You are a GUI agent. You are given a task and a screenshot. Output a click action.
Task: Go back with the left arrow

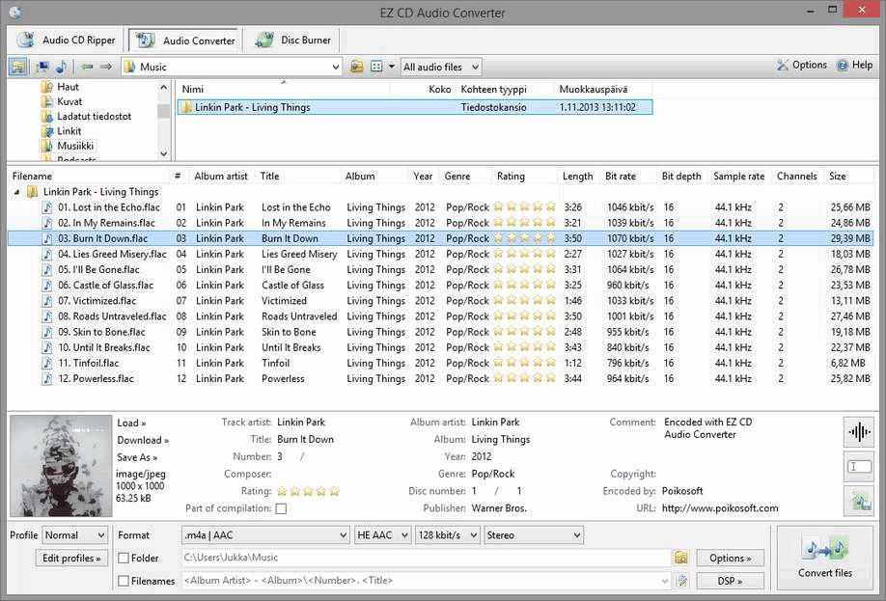(87, 67)
